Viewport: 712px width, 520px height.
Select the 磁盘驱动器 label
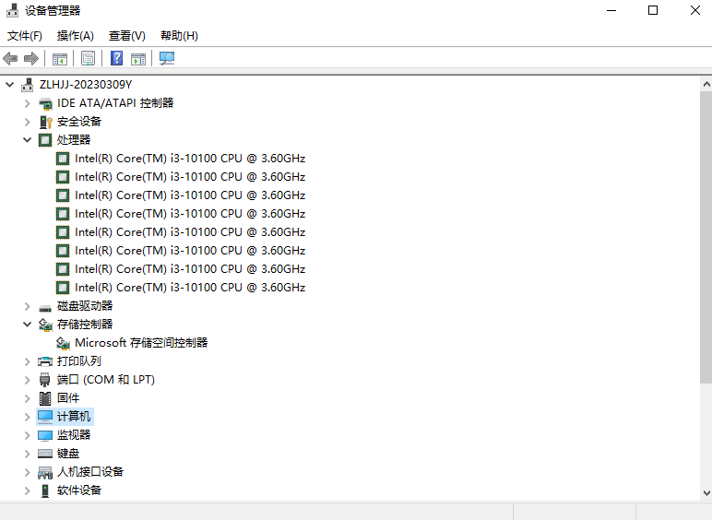pyautogui.click(x=85, y=306)
